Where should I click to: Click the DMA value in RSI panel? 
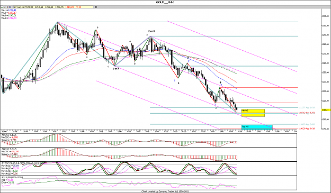tap(11, 182)
